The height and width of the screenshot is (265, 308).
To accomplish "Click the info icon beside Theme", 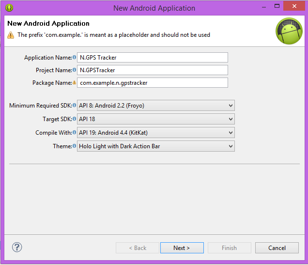I will (74, 146).
